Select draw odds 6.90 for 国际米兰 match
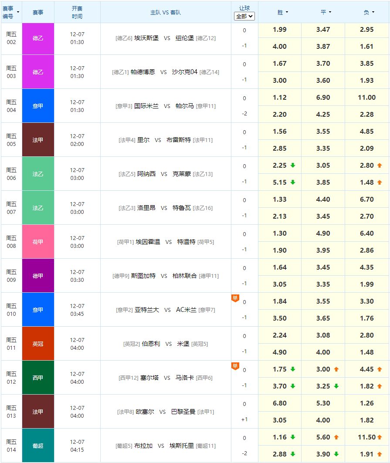 click(x=323, y=98)
